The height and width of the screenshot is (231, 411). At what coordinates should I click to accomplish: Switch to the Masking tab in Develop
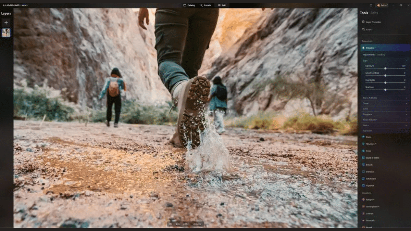point(381,54)
